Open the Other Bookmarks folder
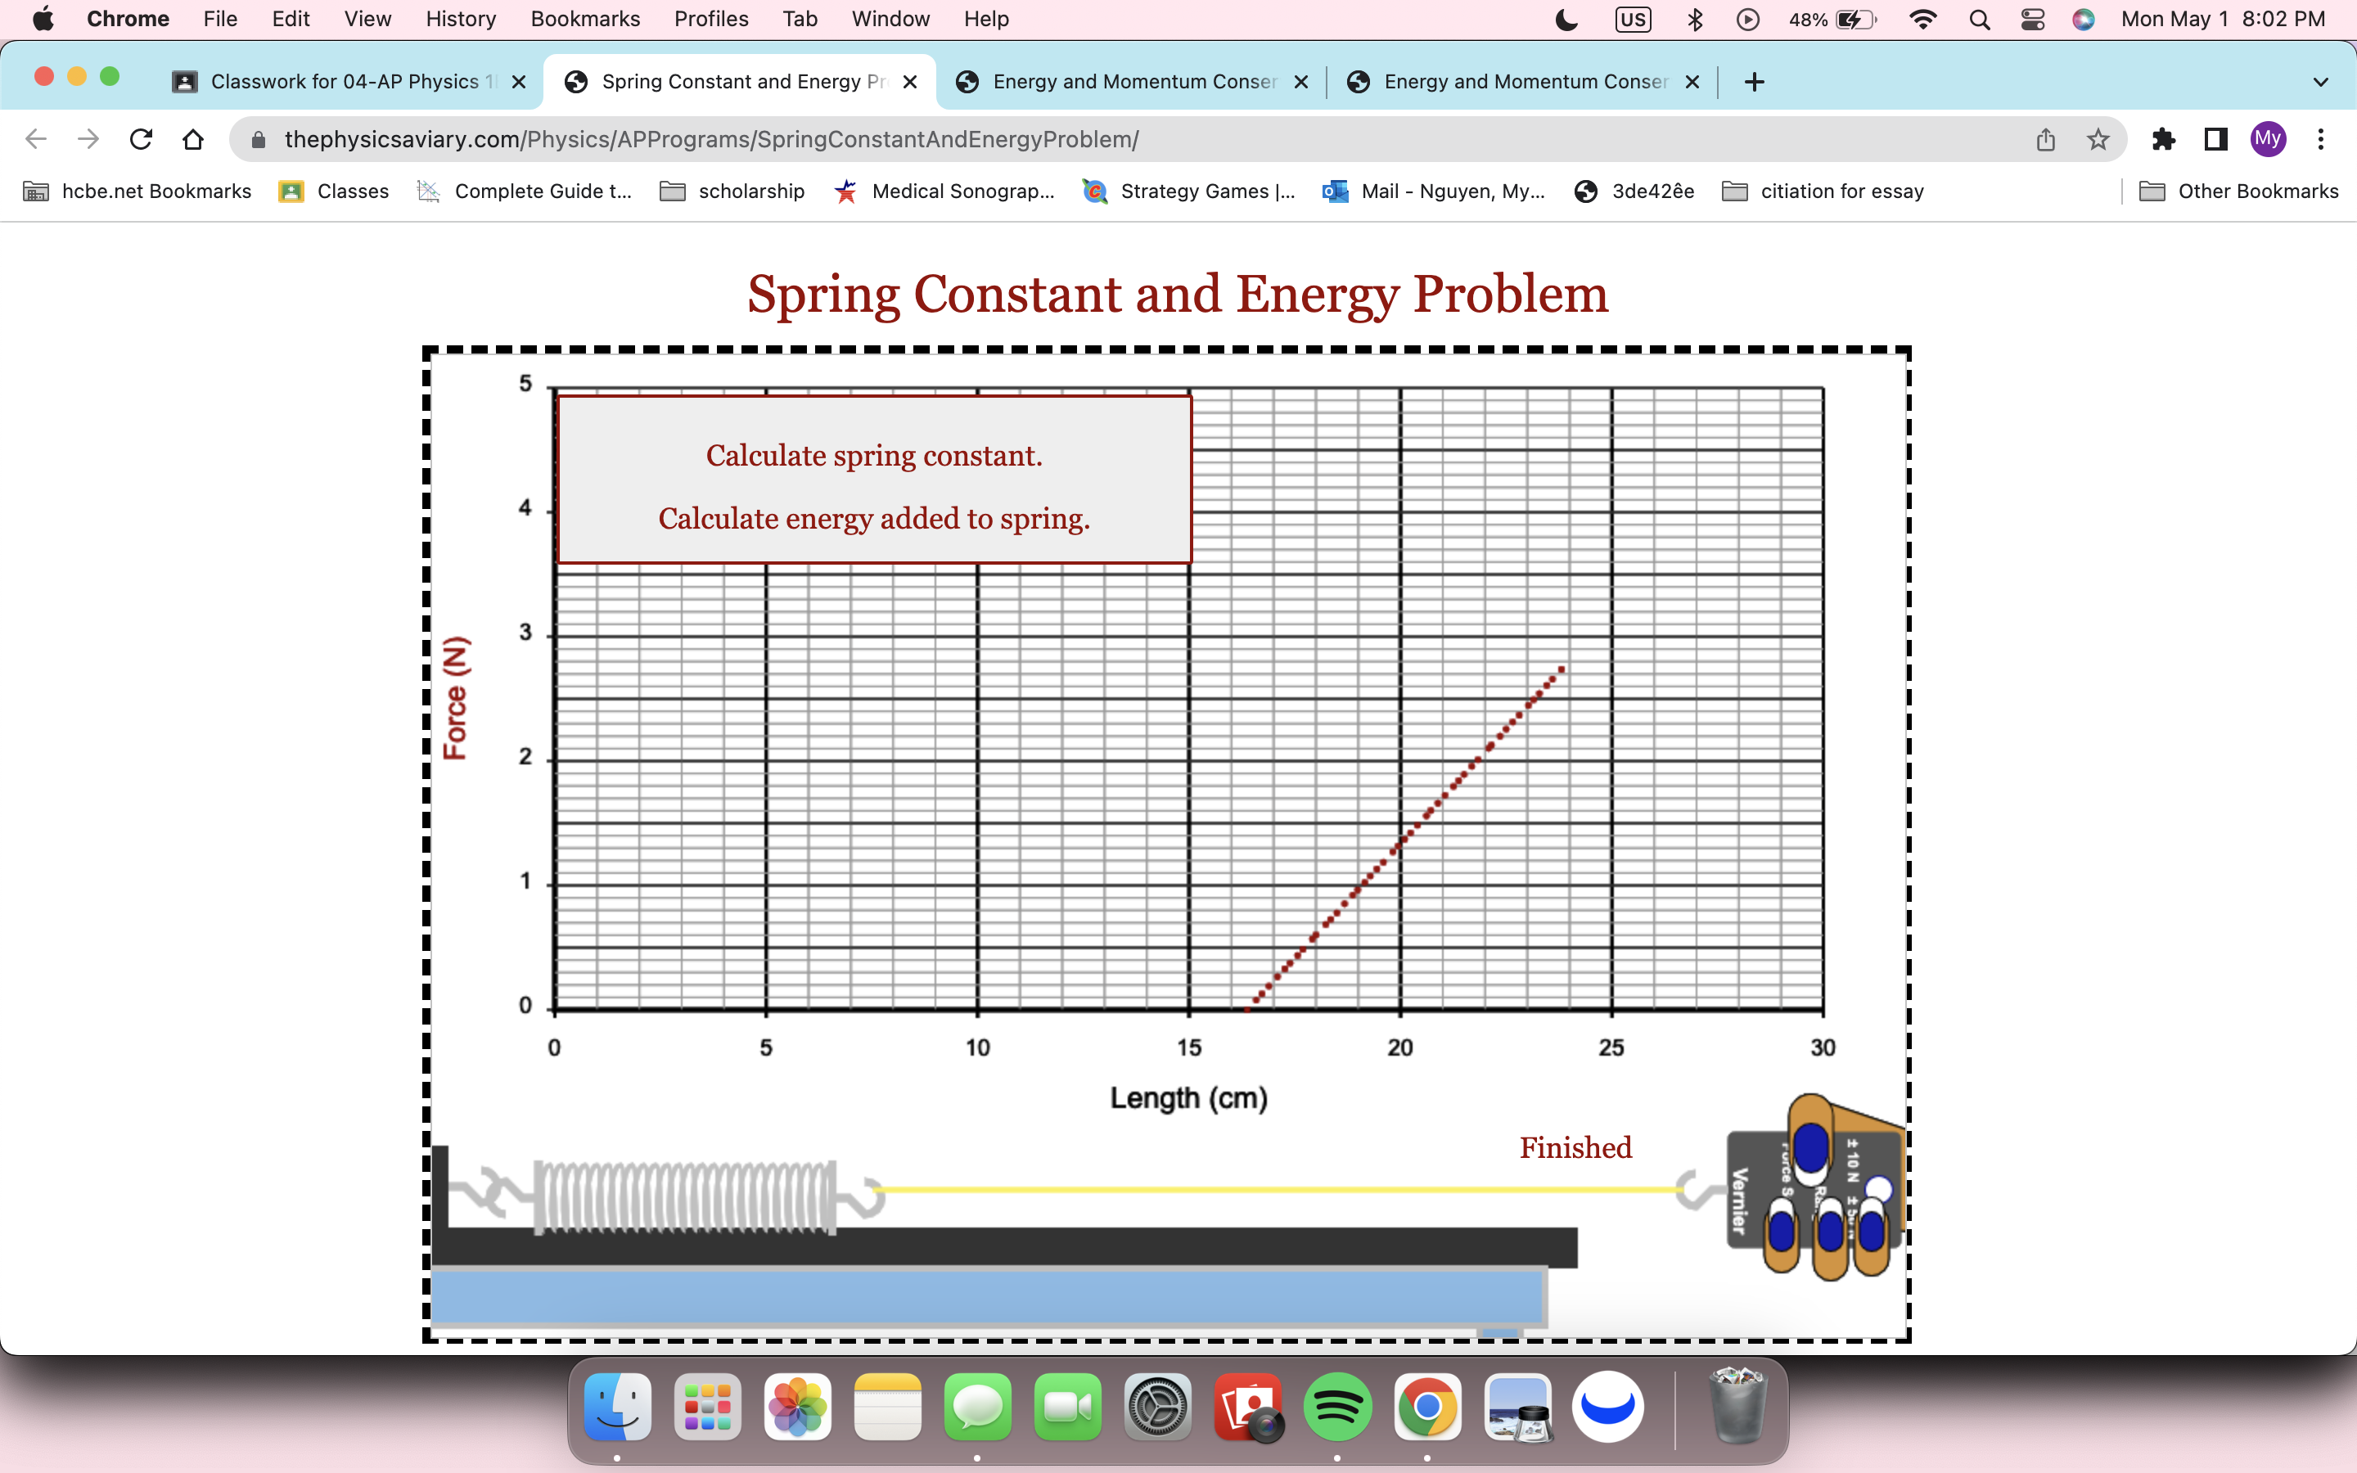2357x1473 pixels. click(2238, 191)
